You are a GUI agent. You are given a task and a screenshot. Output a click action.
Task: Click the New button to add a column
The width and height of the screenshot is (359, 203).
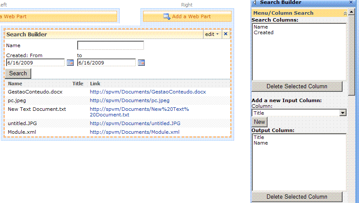click(259, 122)
